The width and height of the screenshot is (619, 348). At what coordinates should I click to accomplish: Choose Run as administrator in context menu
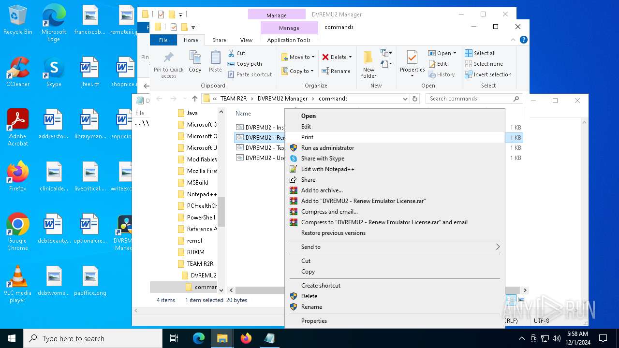tap(395, 148)
